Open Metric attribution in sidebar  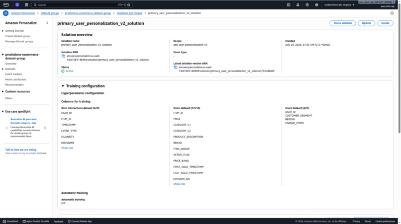coord(15,79)
